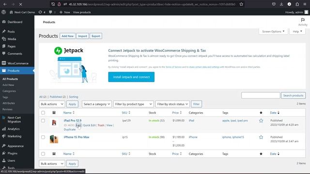Duplicate the iPad Pro 12.9 product
Image resolution: width=310 pixels, height=174 pixels.
click(x=70, y=130)
